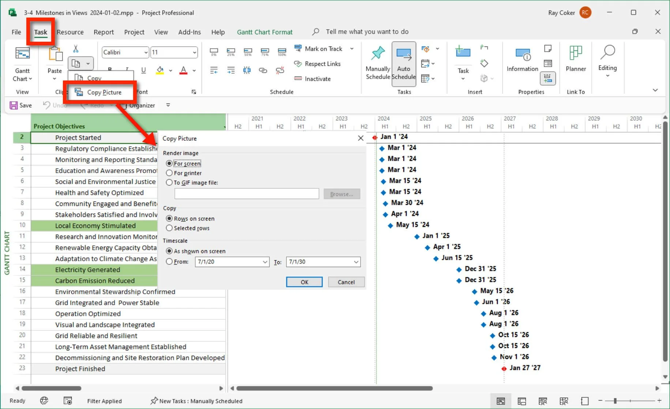Click the GIF file path input field

tap(247, 194)
